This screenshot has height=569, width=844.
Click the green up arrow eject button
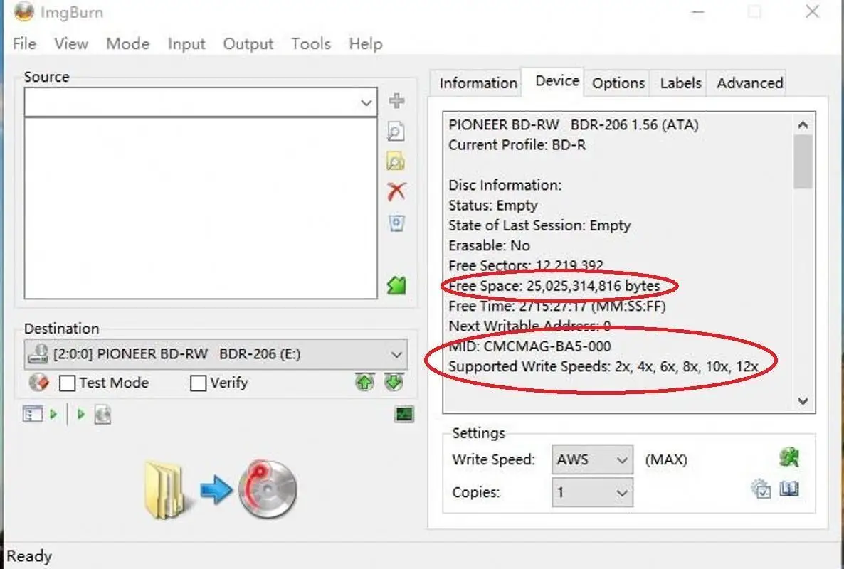tap(365, 383)
